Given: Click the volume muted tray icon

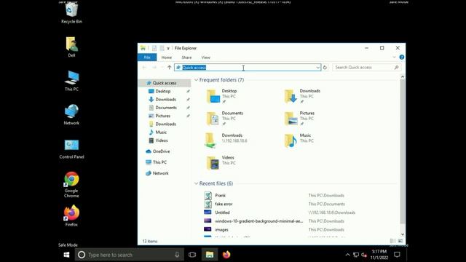Looking at the screenshot, I should (x=364, y=255).
